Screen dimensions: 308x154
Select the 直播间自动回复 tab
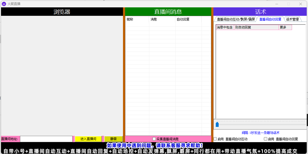pos(270,19)
